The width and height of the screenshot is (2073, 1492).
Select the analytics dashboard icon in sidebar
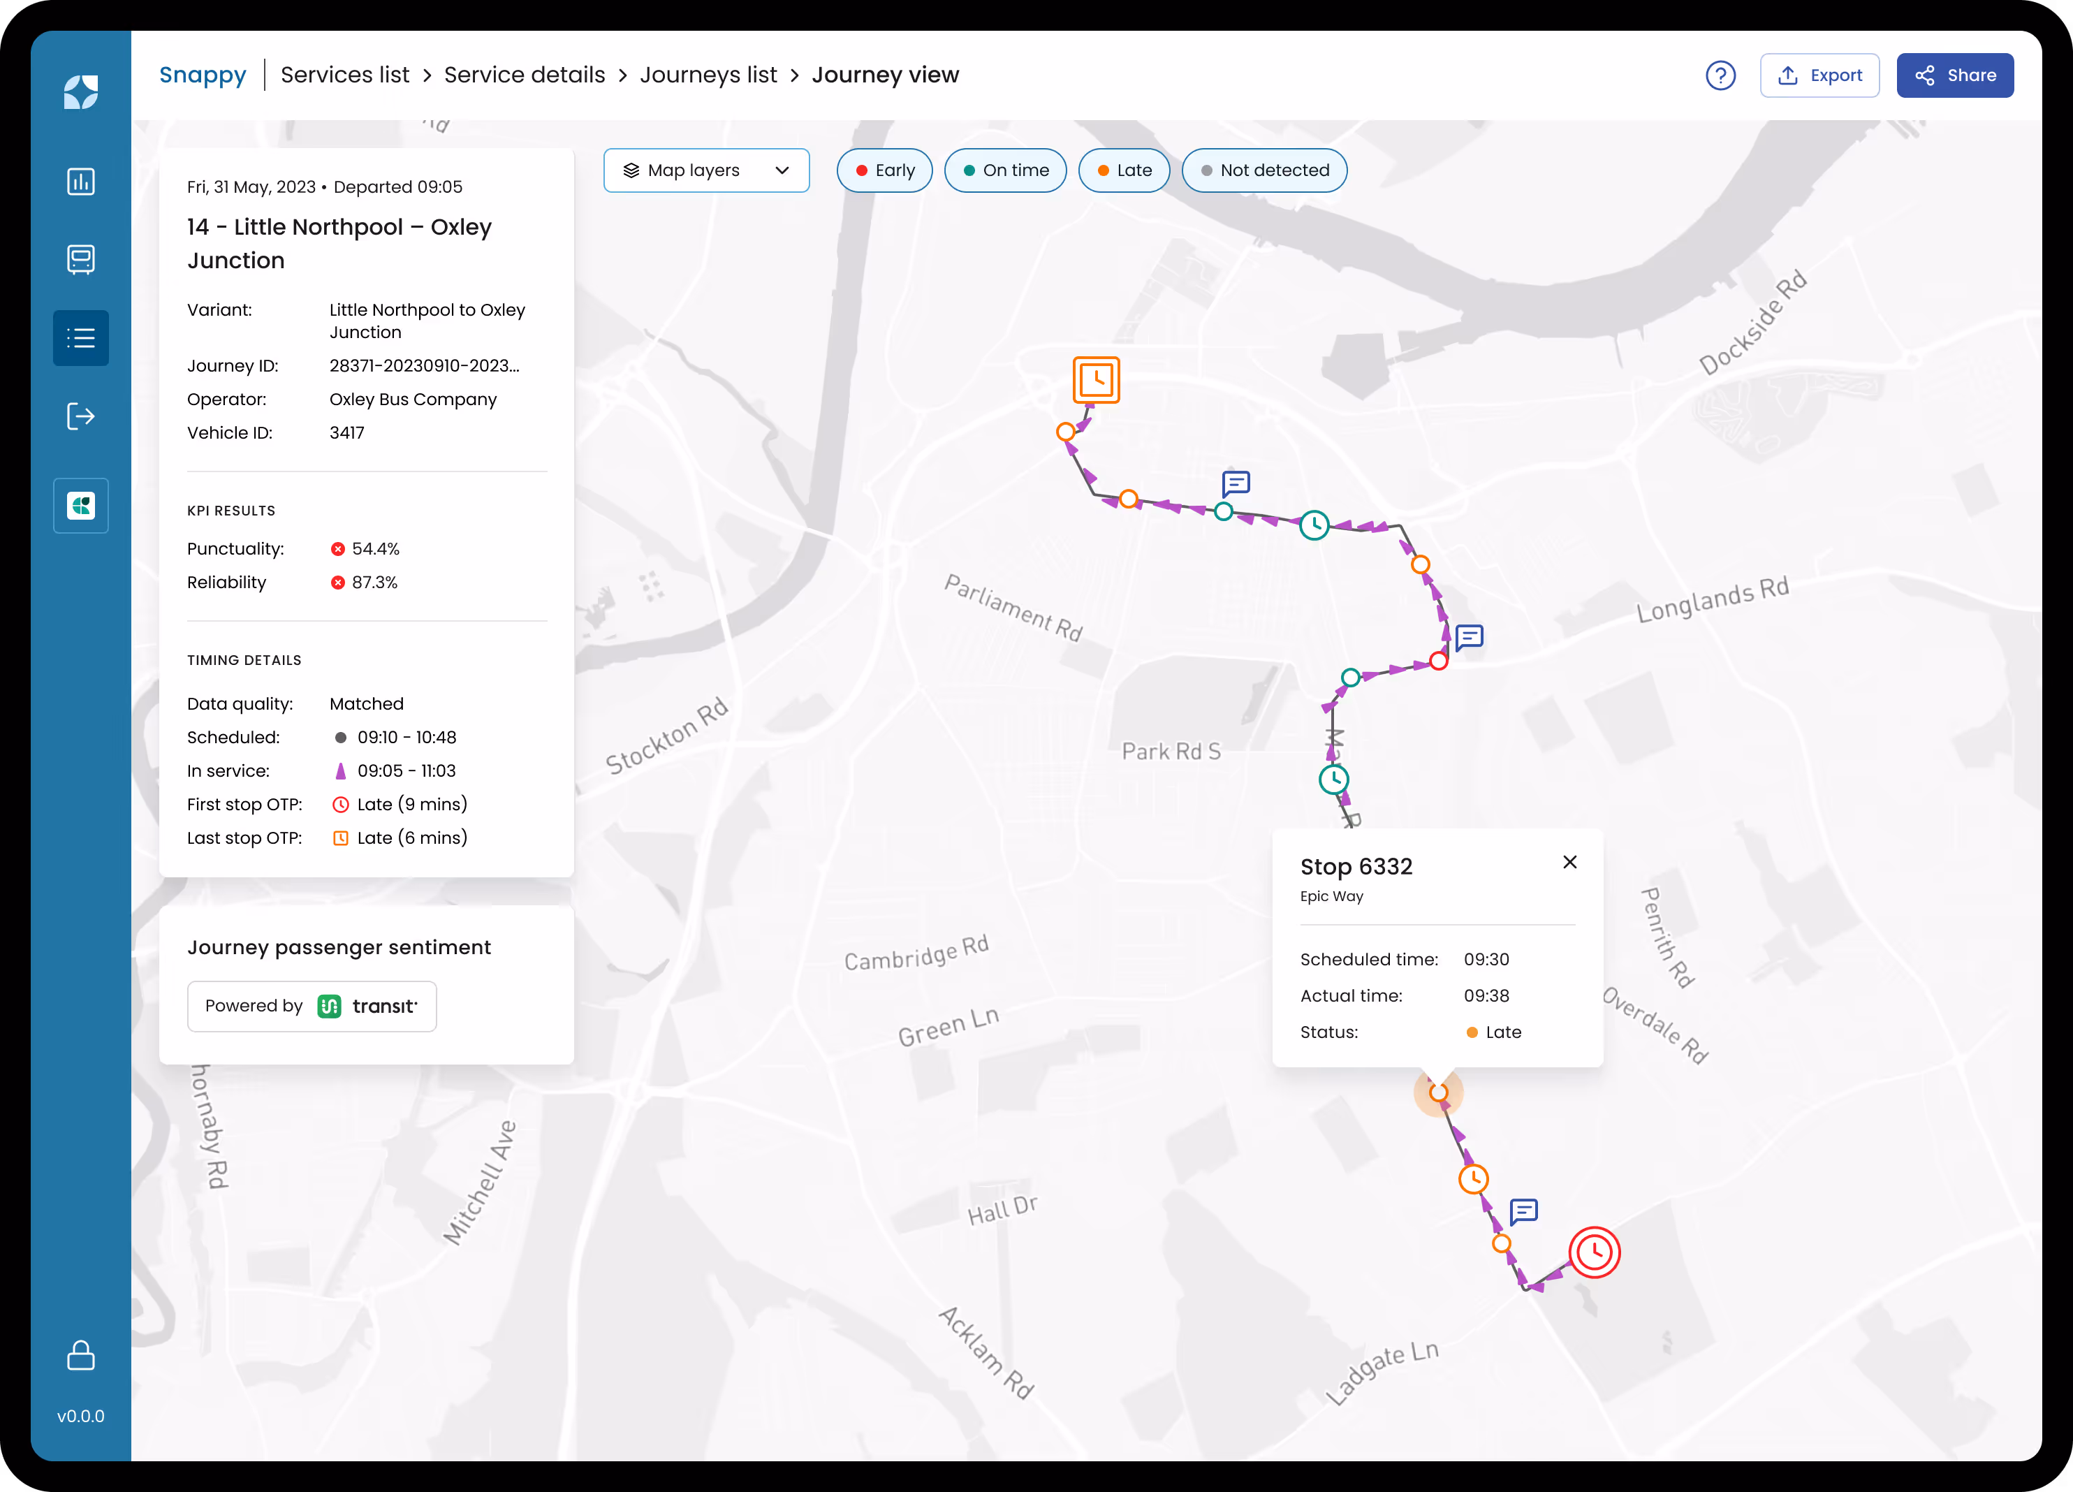click(80, 181)
